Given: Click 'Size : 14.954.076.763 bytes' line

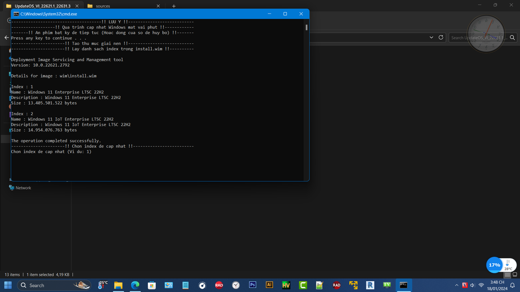Looking at the screenshot, I should coord(44,130).
